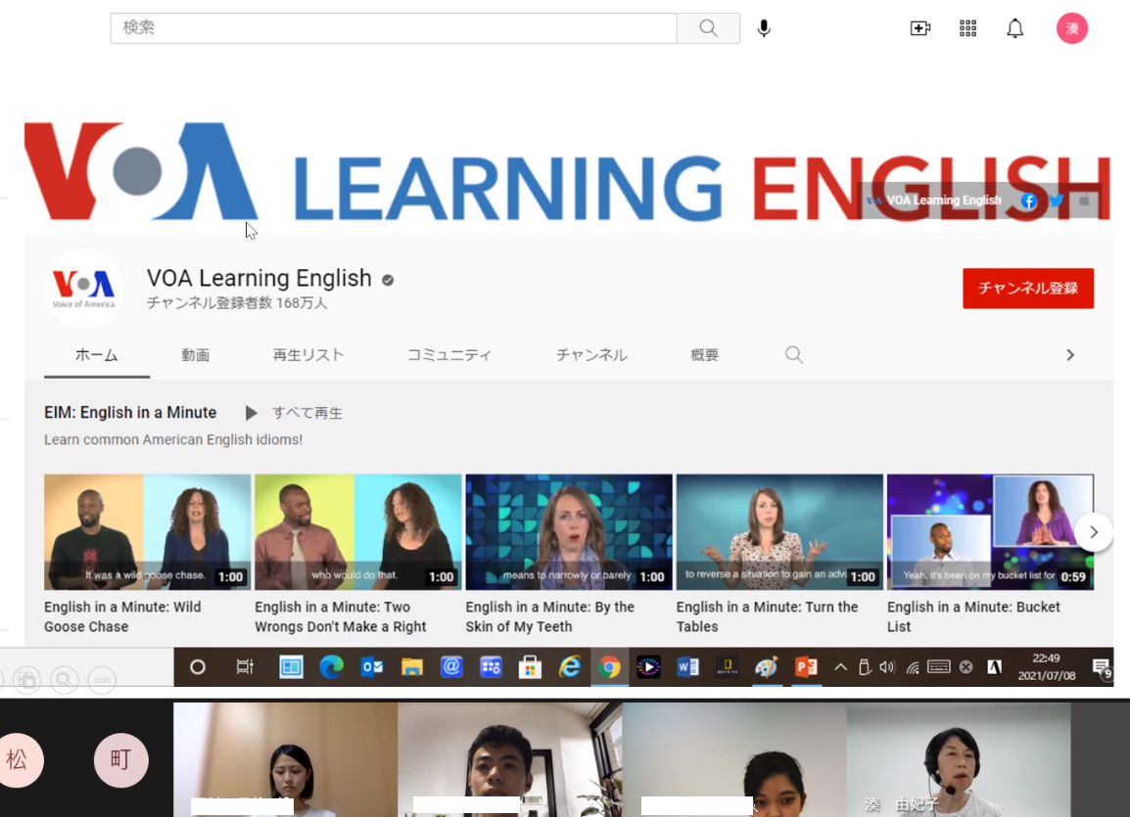Click the search-in-channel magnifier icon

pos(793,355)
